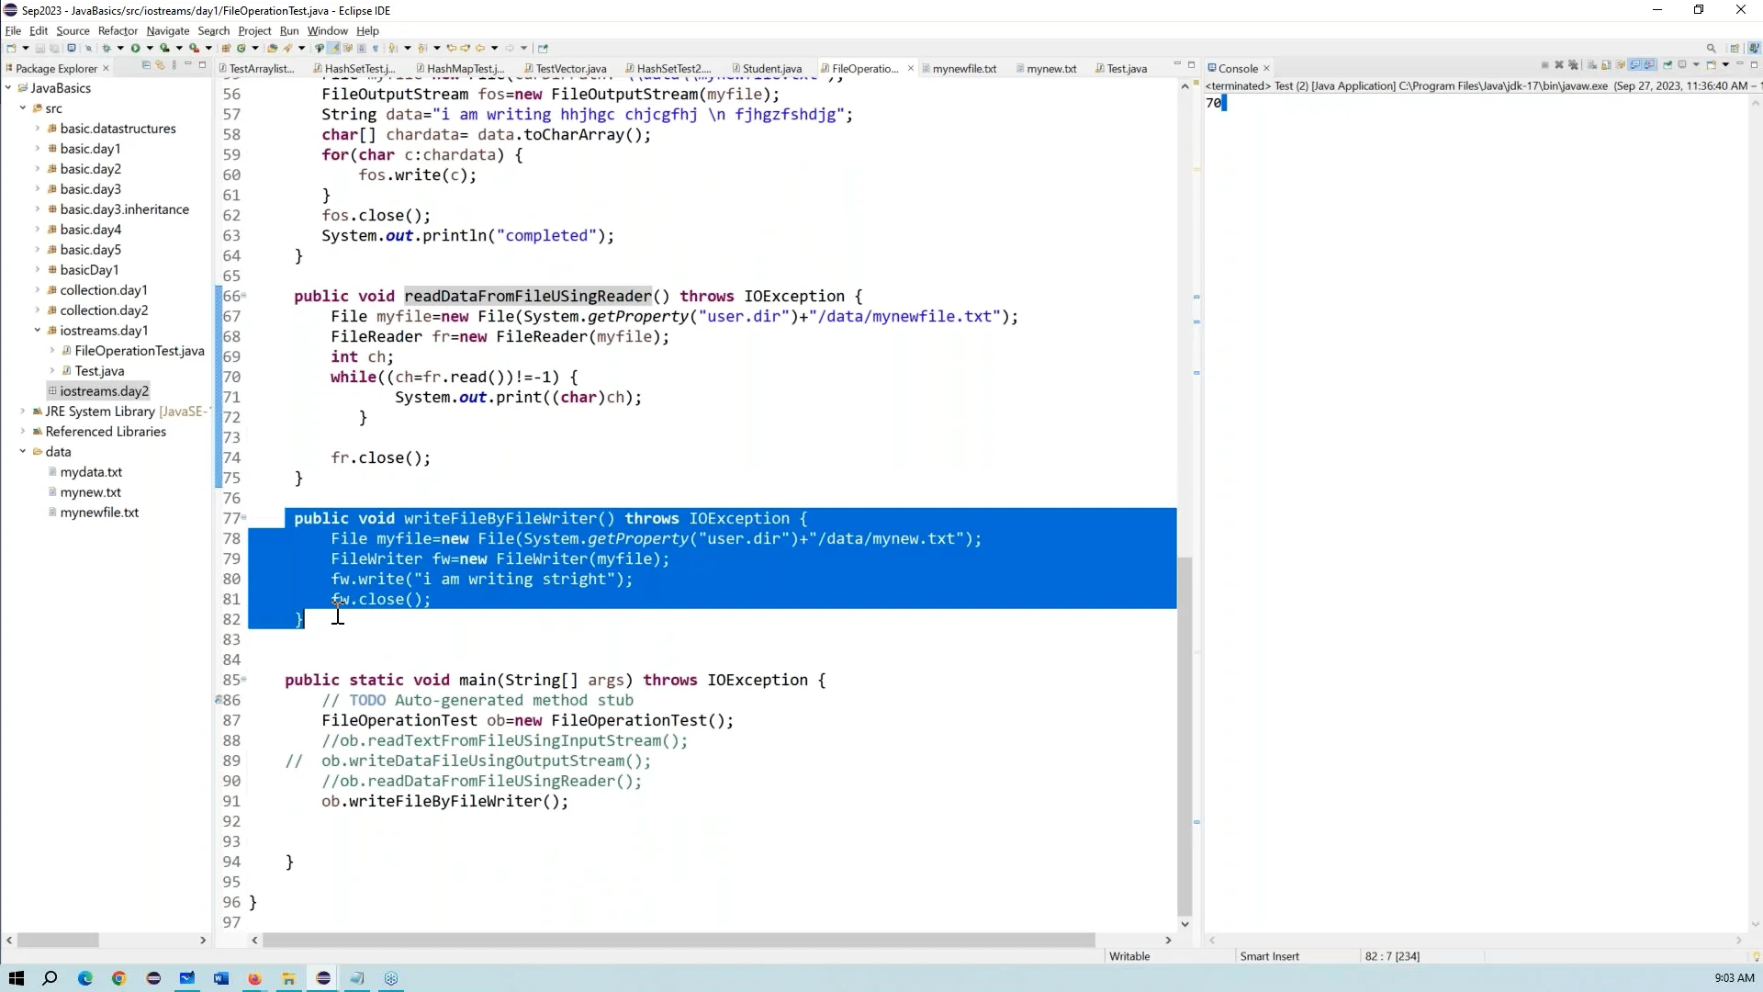Remove all terminated launches from the Console
Viewport: 1763px width, 992px height.
point(1575,65)
